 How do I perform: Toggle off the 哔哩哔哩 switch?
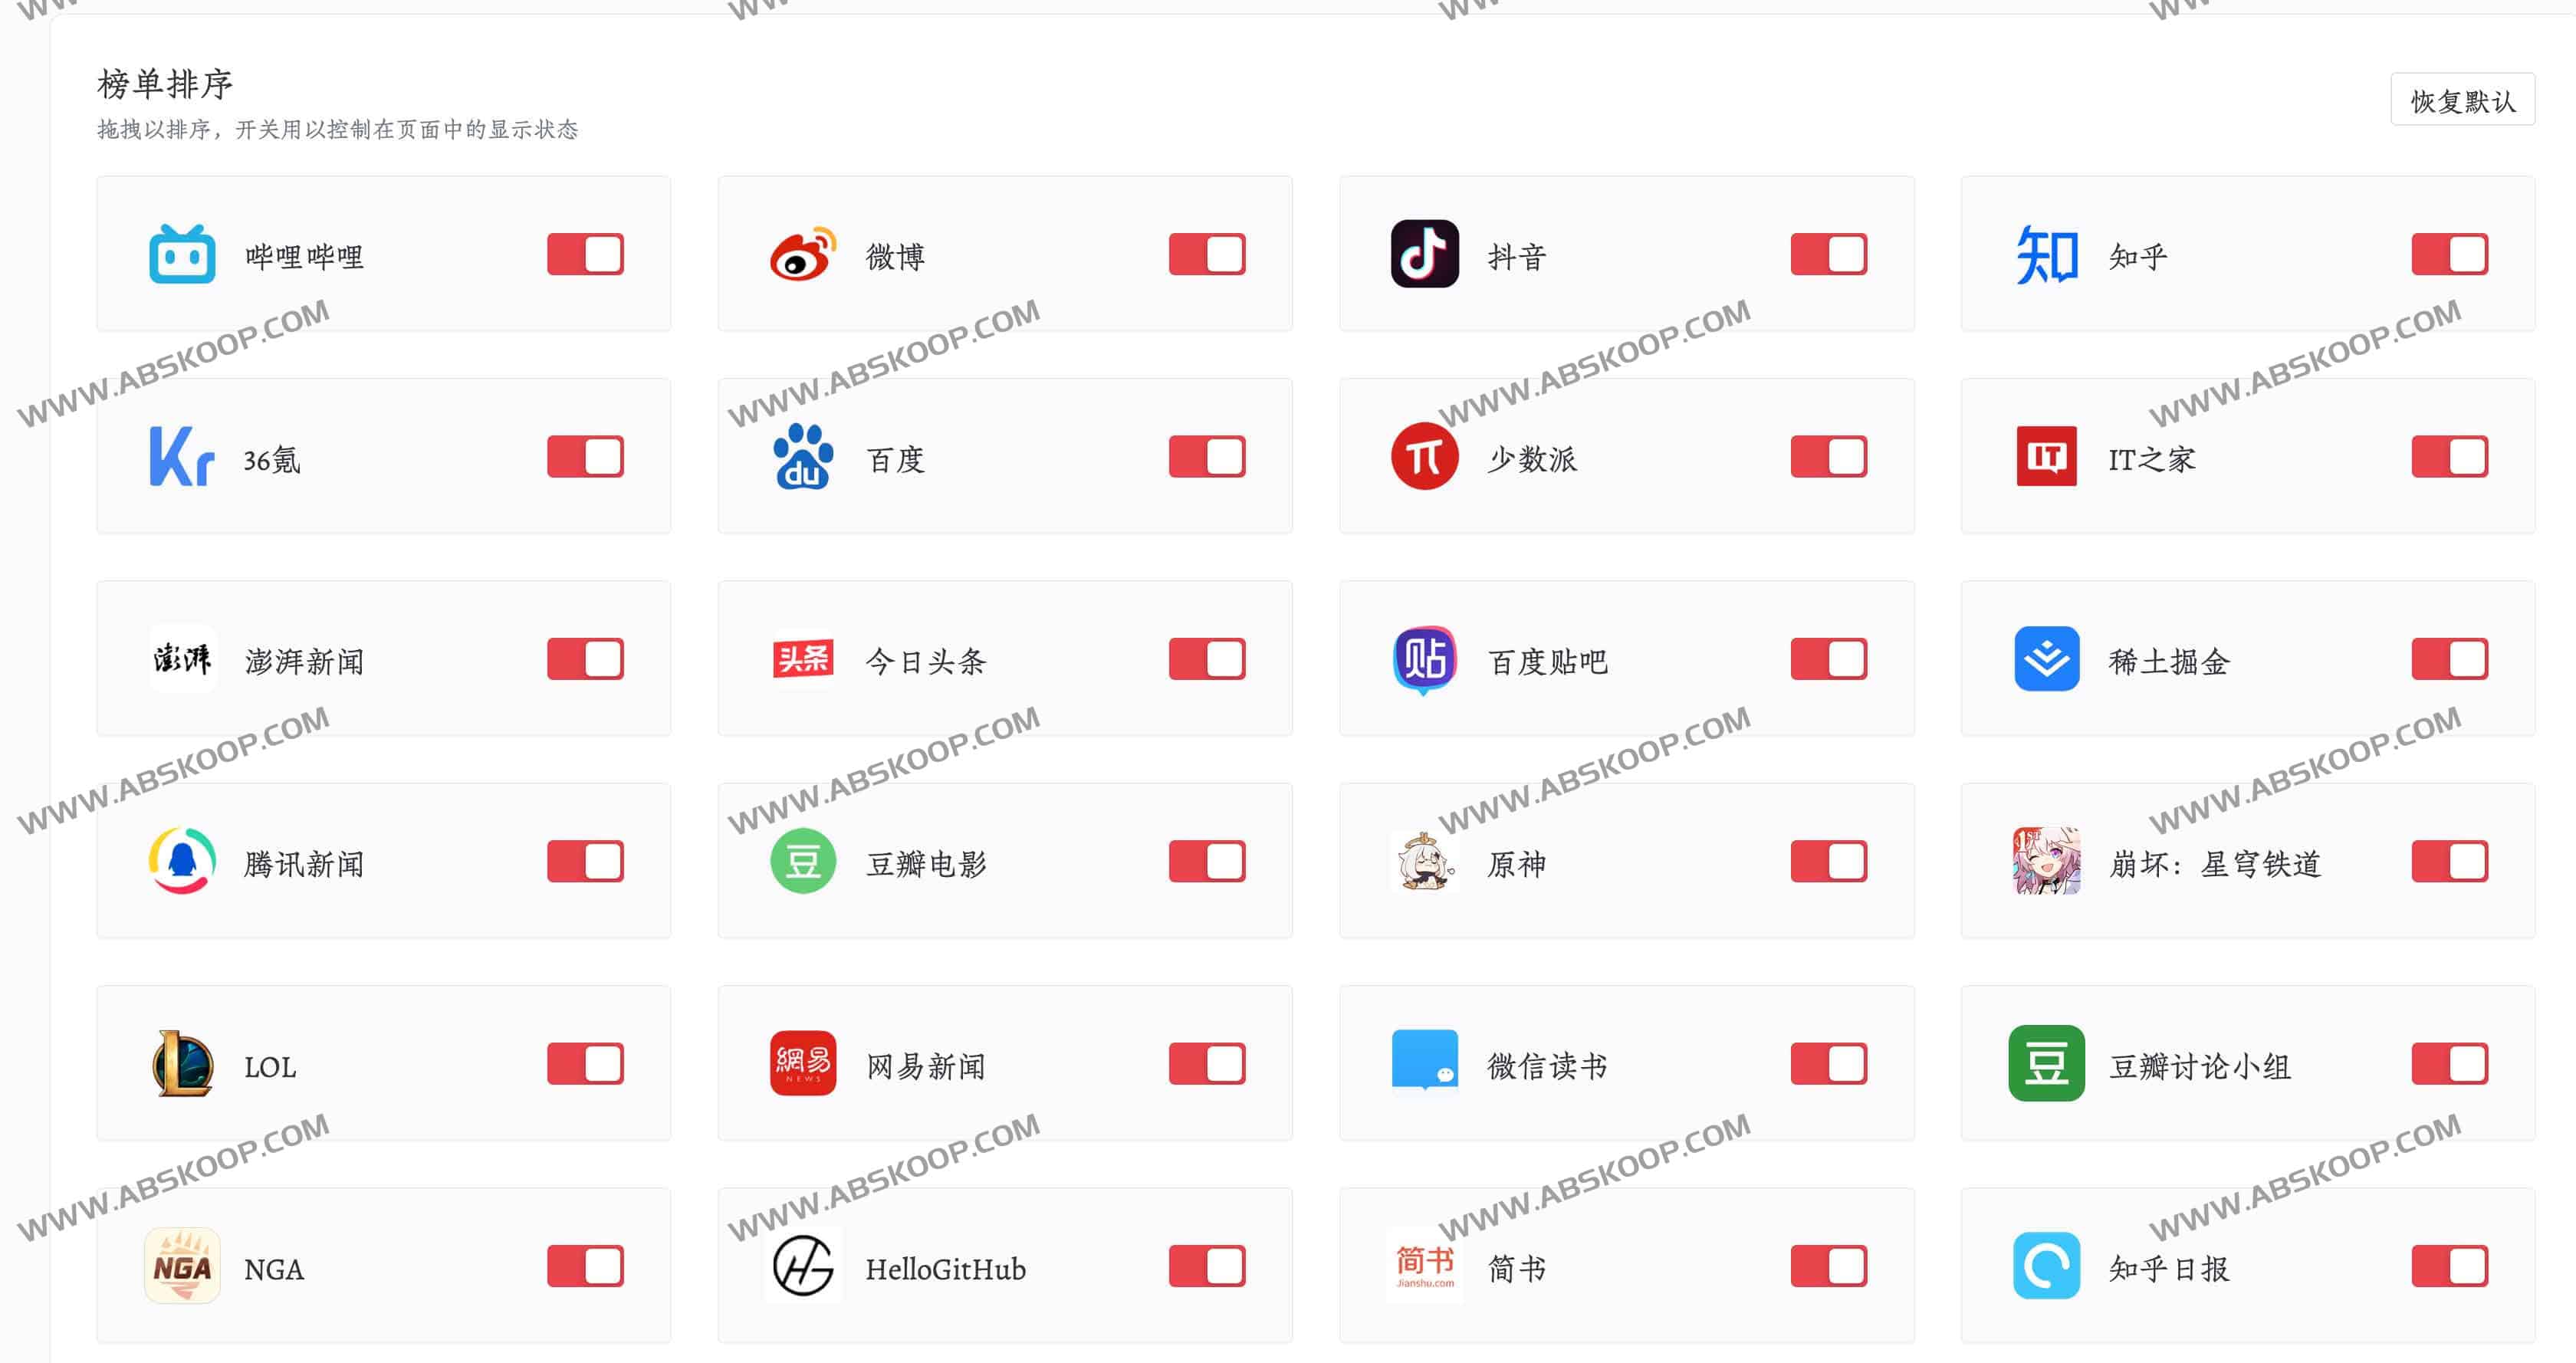pyautogui.click(x=585, y=254)
